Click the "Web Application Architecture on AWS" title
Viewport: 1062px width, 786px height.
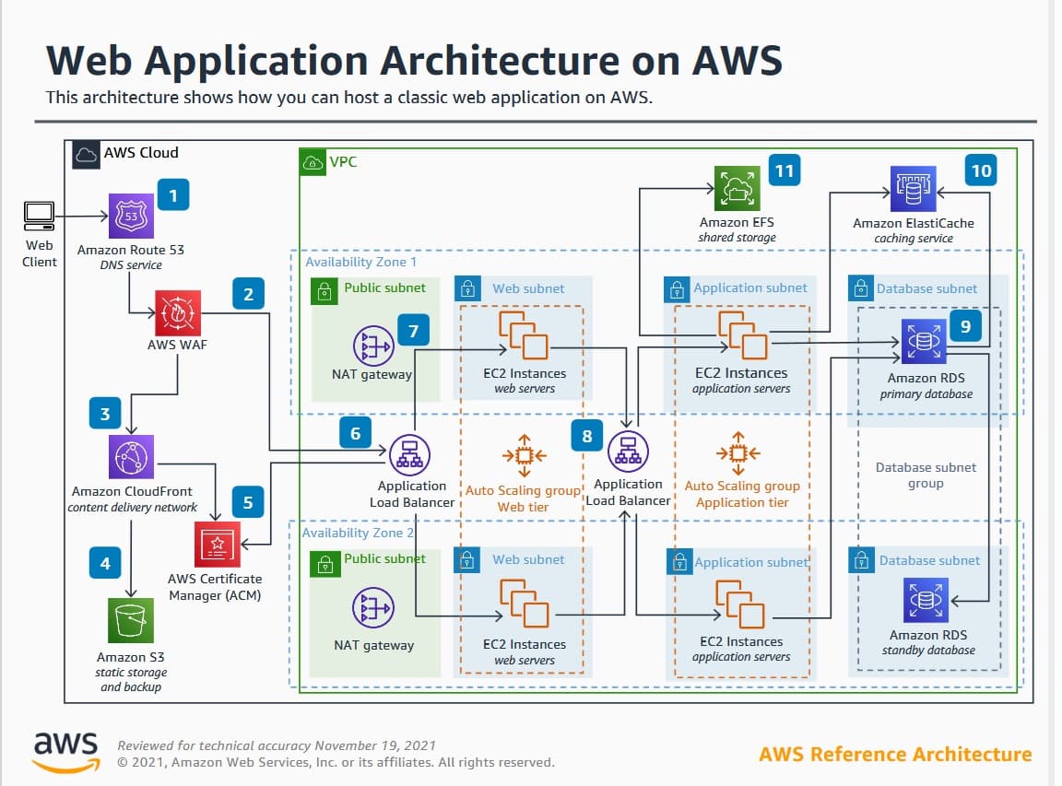[414, 61]
